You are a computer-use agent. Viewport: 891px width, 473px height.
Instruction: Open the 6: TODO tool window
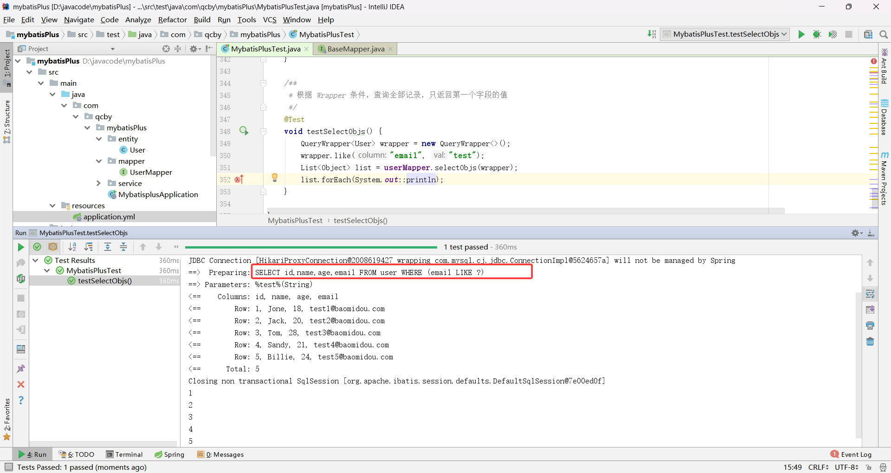click(x=77, y=454)
